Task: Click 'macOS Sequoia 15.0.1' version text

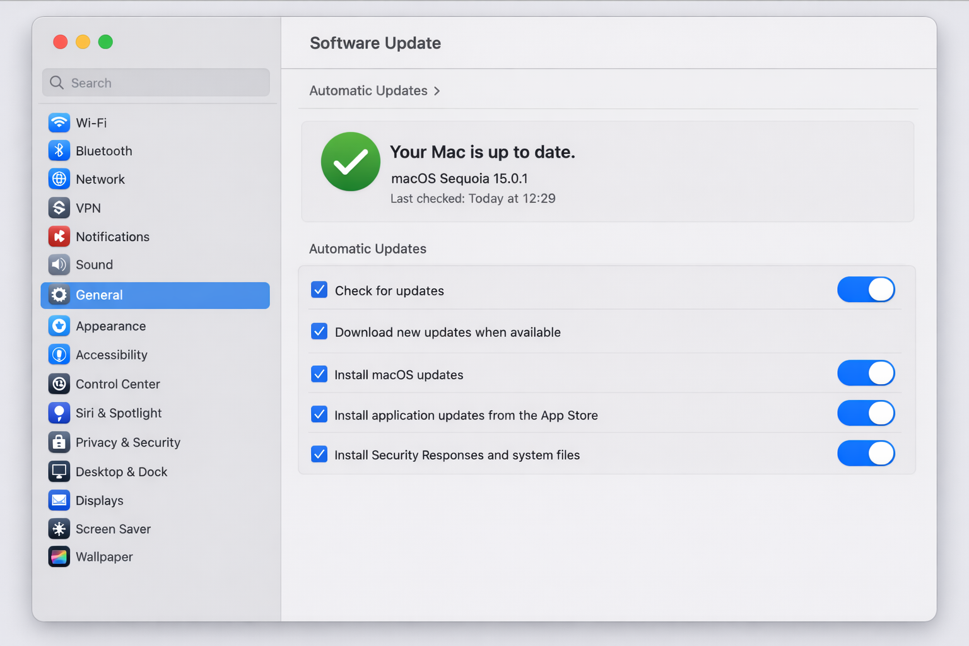Action: point(459,179)
